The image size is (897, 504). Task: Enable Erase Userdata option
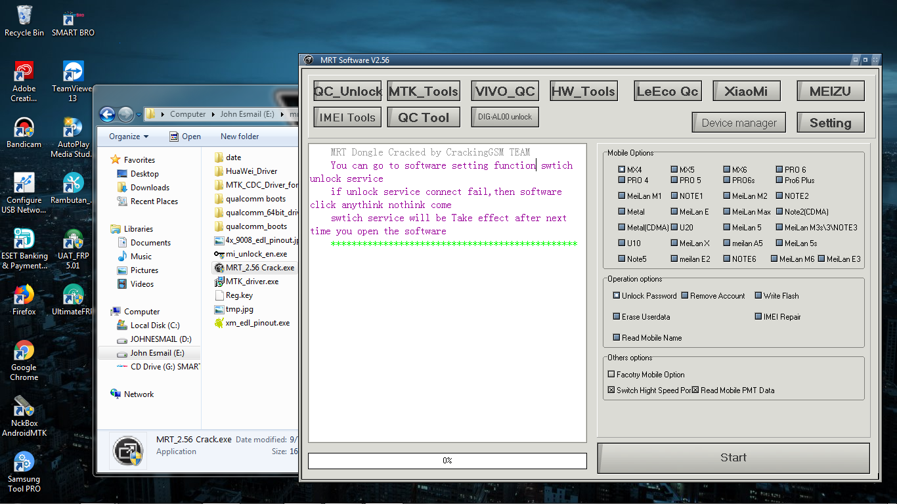(x=616, y=316)
